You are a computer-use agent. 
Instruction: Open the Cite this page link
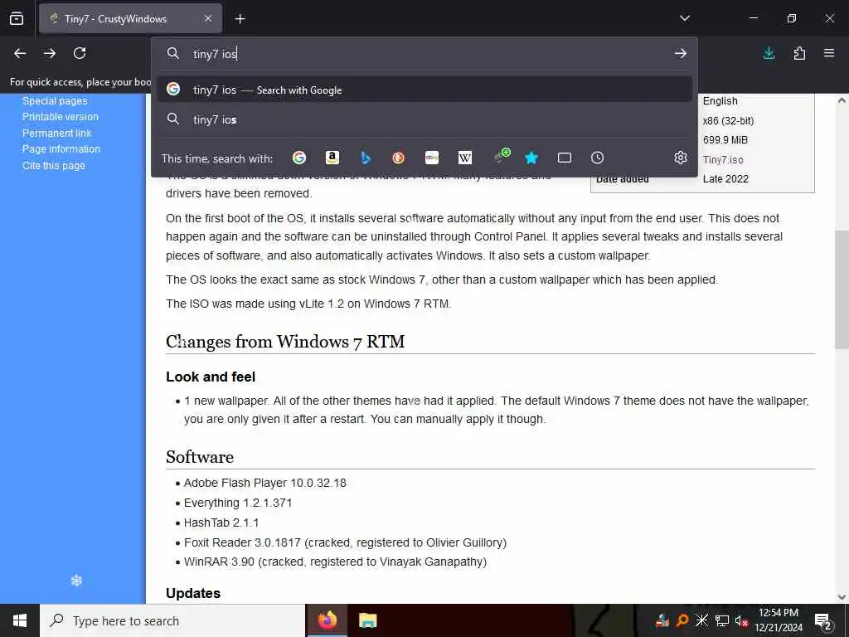54,165
